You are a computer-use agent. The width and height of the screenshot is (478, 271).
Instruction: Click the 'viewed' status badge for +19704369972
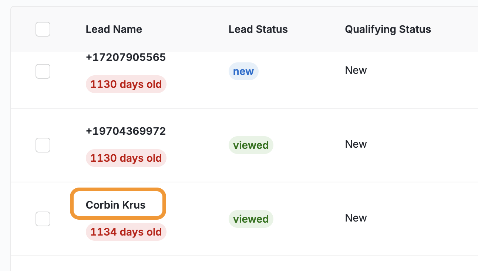[251, 145]
